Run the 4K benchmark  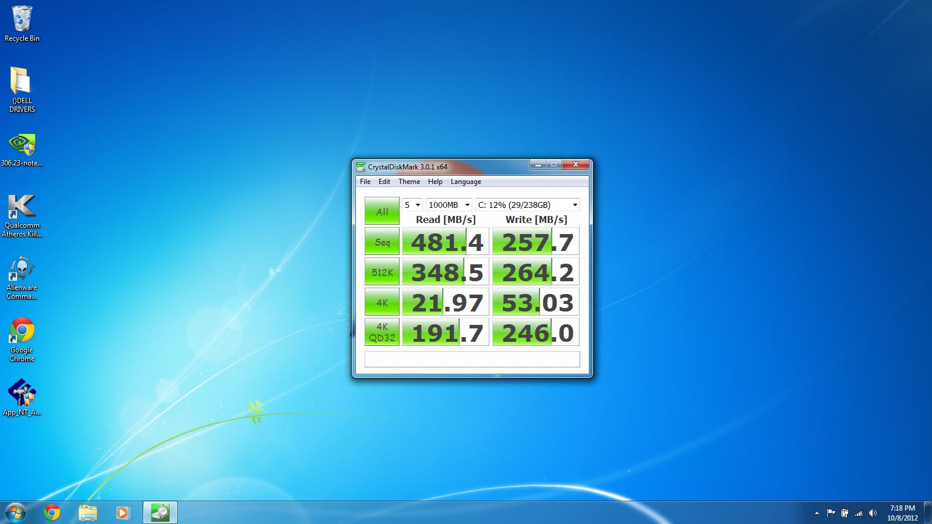click(382, 302)
